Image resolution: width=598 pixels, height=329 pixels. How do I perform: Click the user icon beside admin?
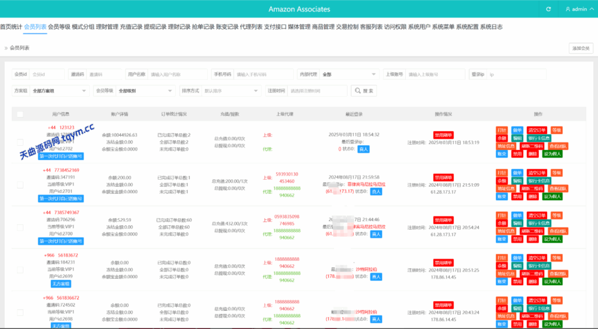click(568, 9)
